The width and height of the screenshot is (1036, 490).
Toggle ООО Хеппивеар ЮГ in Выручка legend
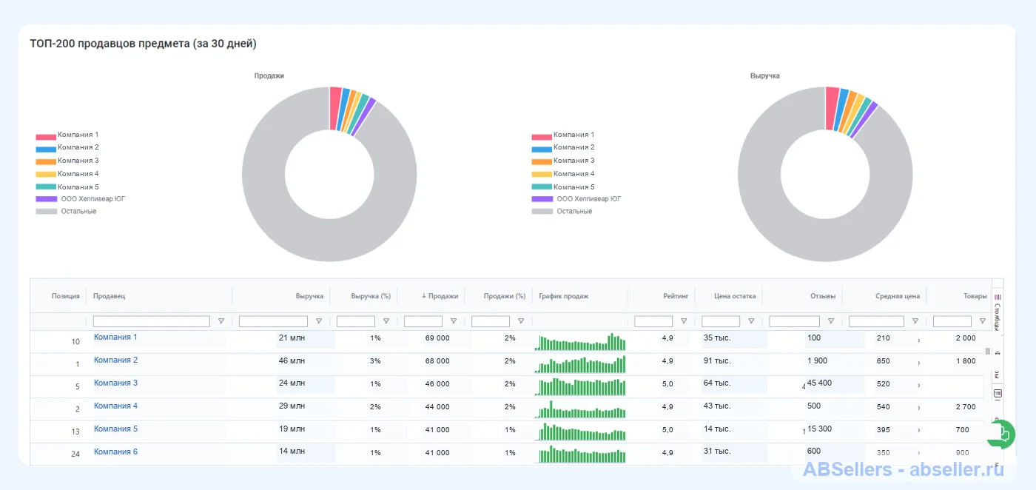(x=576, y=199)
